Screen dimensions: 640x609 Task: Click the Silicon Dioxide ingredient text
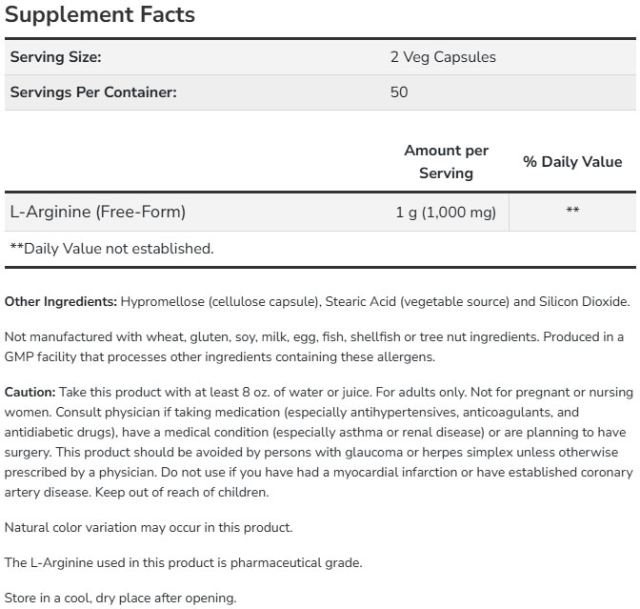click(580, 302)
